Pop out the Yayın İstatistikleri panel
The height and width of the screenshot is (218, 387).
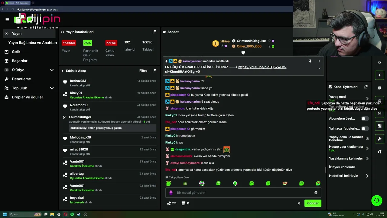[x=154, y=32]
